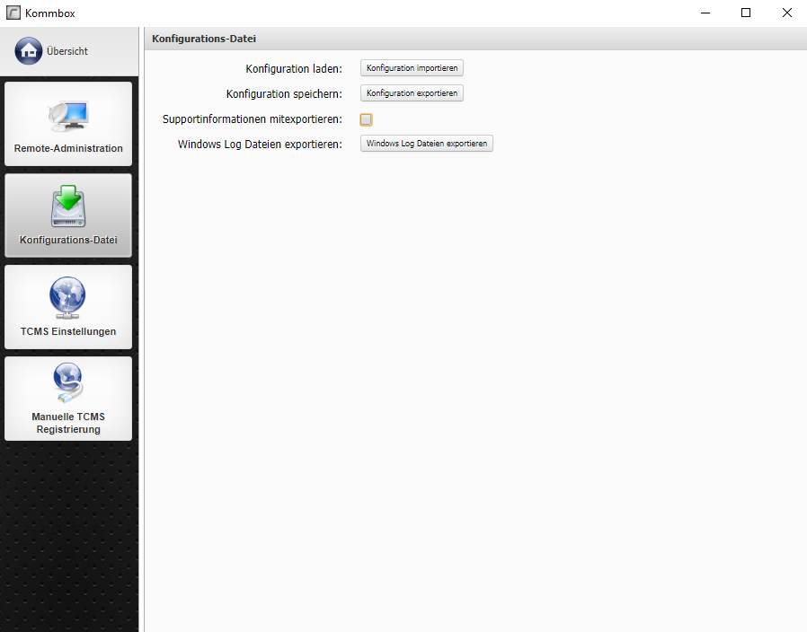
Task: Open the Remote-Administration monitor icon
Action: click(68, 114)
